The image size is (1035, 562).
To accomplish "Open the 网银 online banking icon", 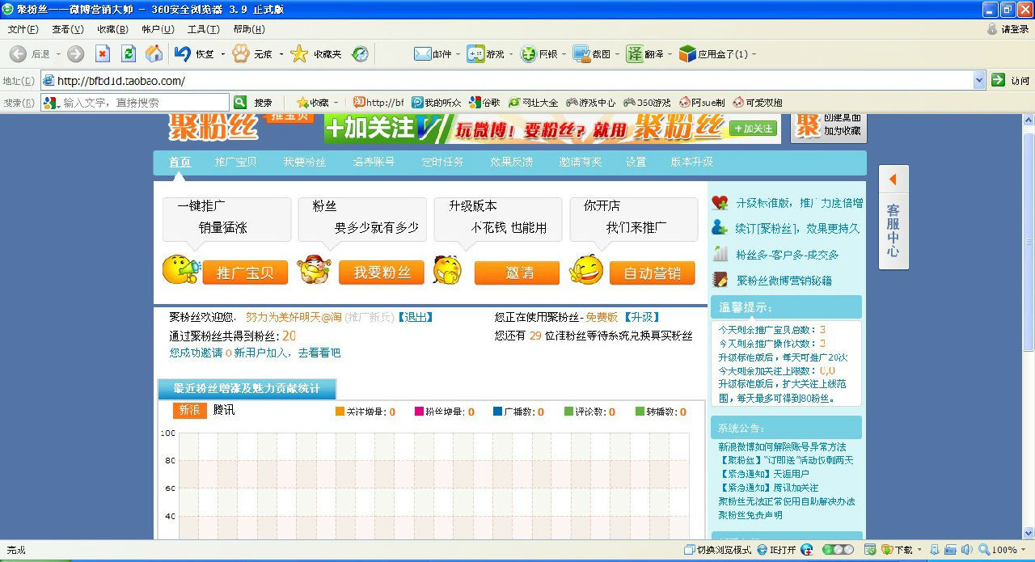I will click(x=528, y=54).
